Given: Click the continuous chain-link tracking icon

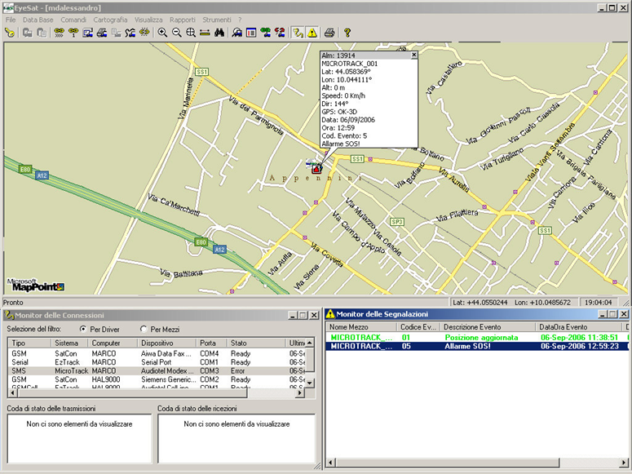Looking at the screenshot, I should (59, 33).
